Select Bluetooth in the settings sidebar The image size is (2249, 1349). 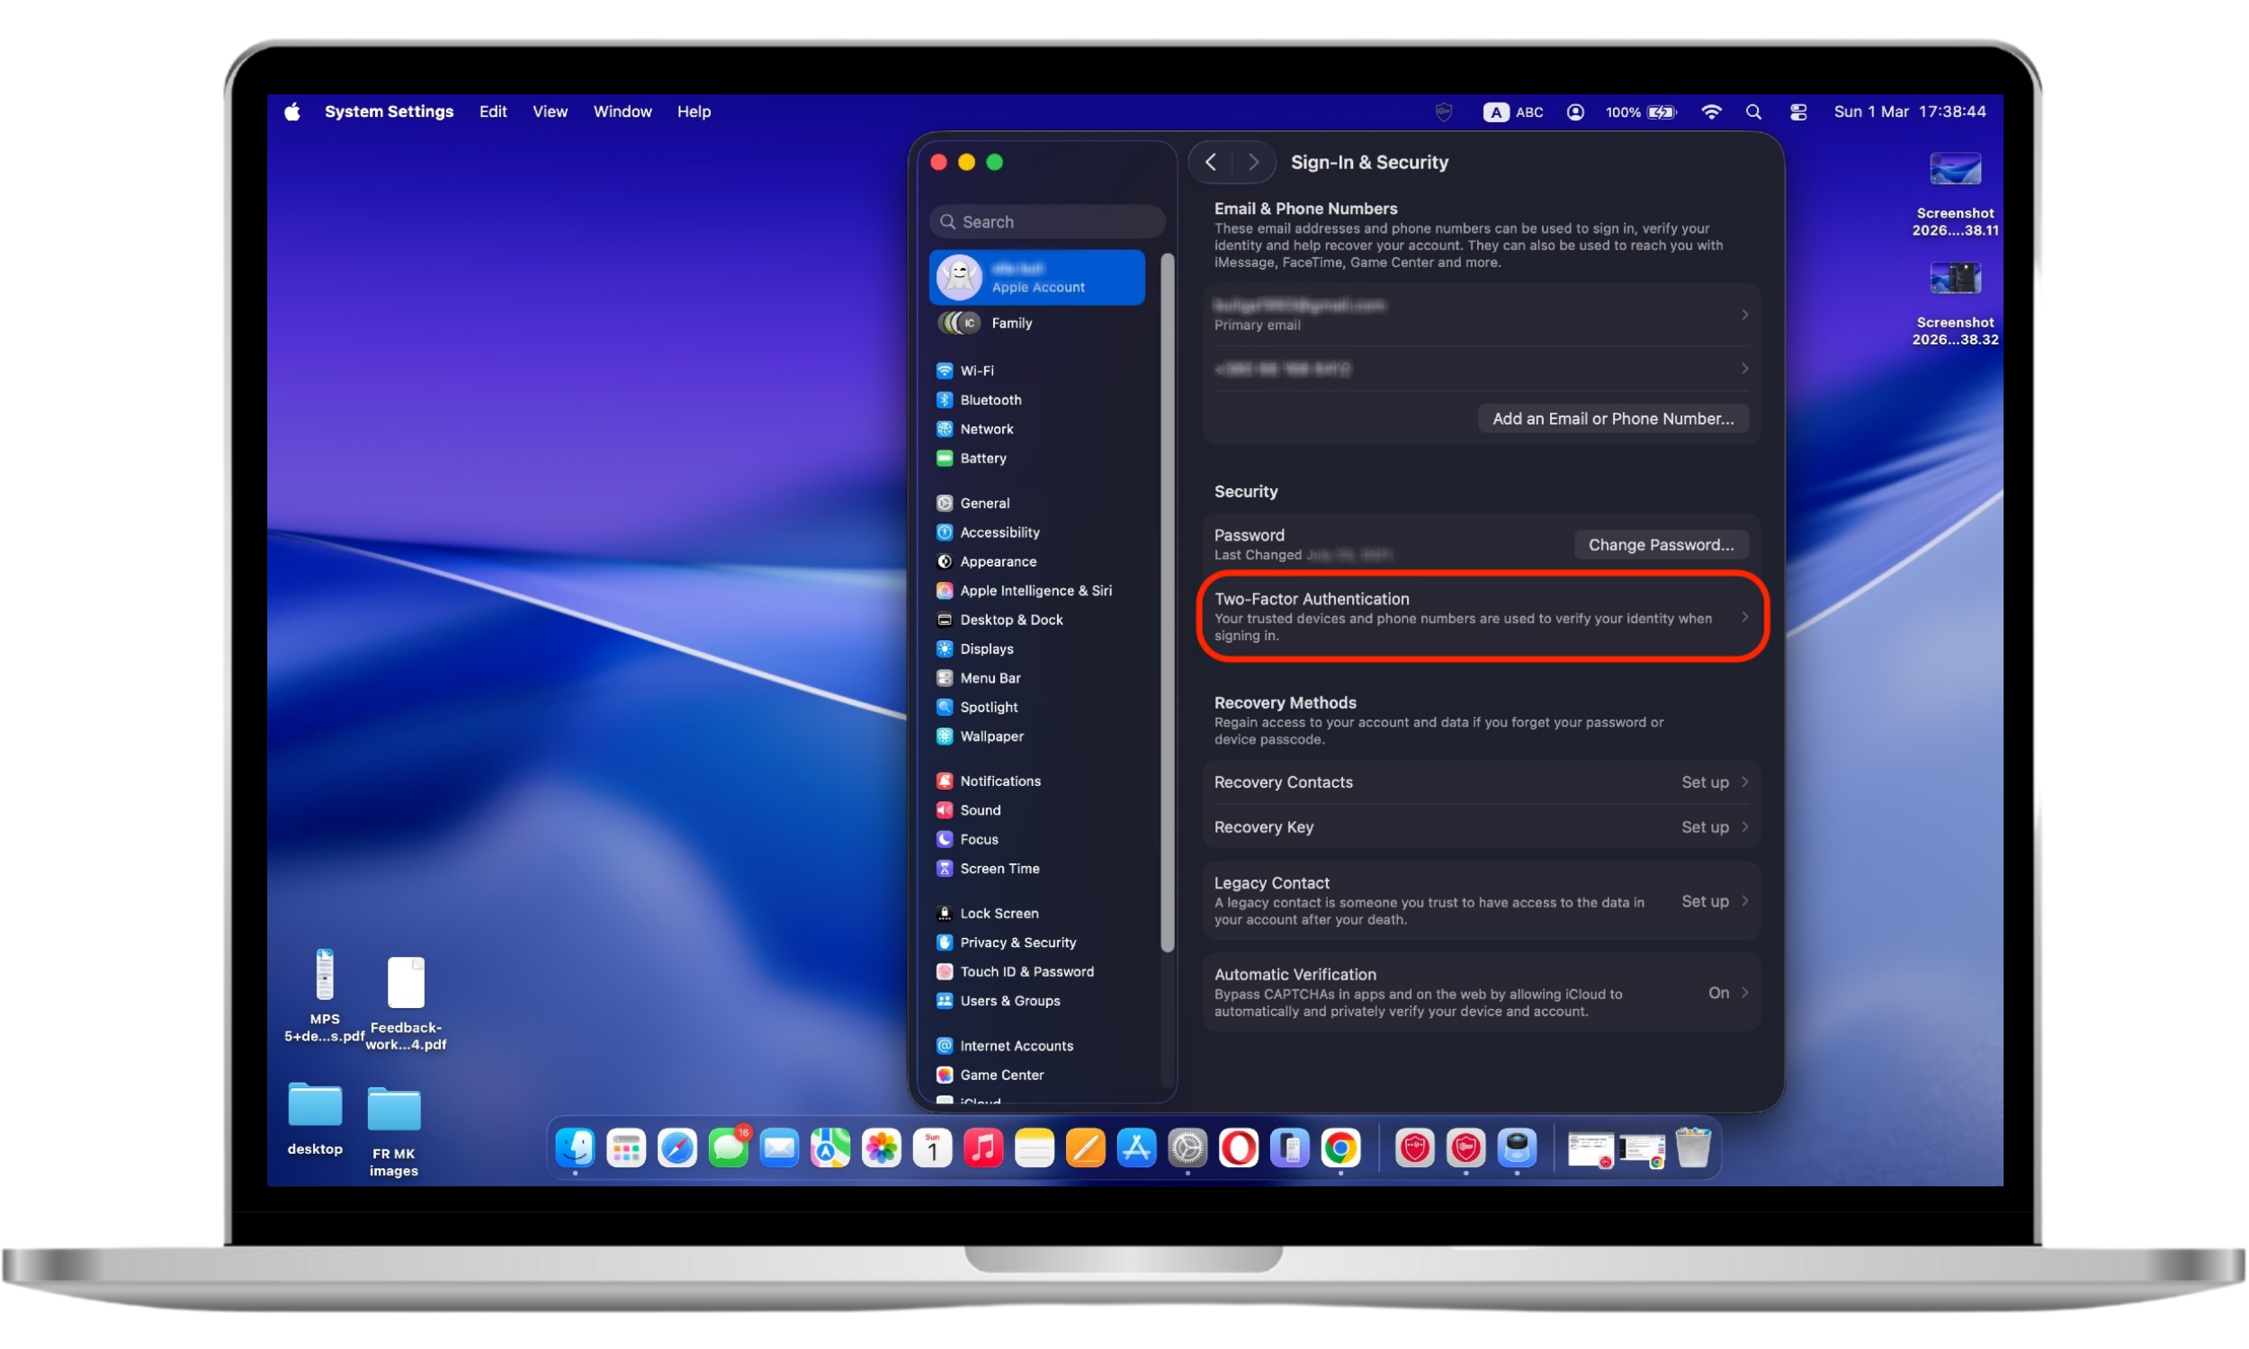point(988,399)
